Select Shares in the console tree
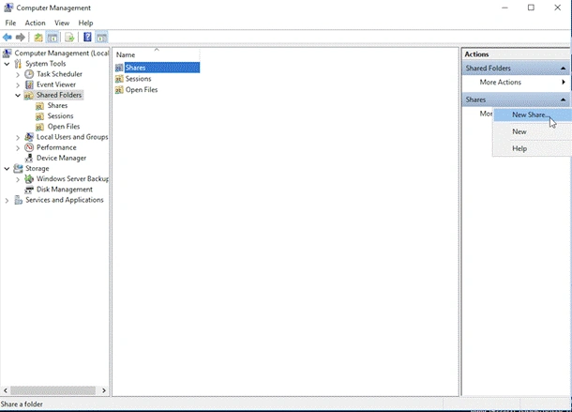Image resolution: width=572 pixels, height=412 pixels. 57,105
